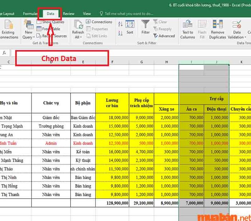251x221 pixels.
Task: Select column F header
Action: 112,62
